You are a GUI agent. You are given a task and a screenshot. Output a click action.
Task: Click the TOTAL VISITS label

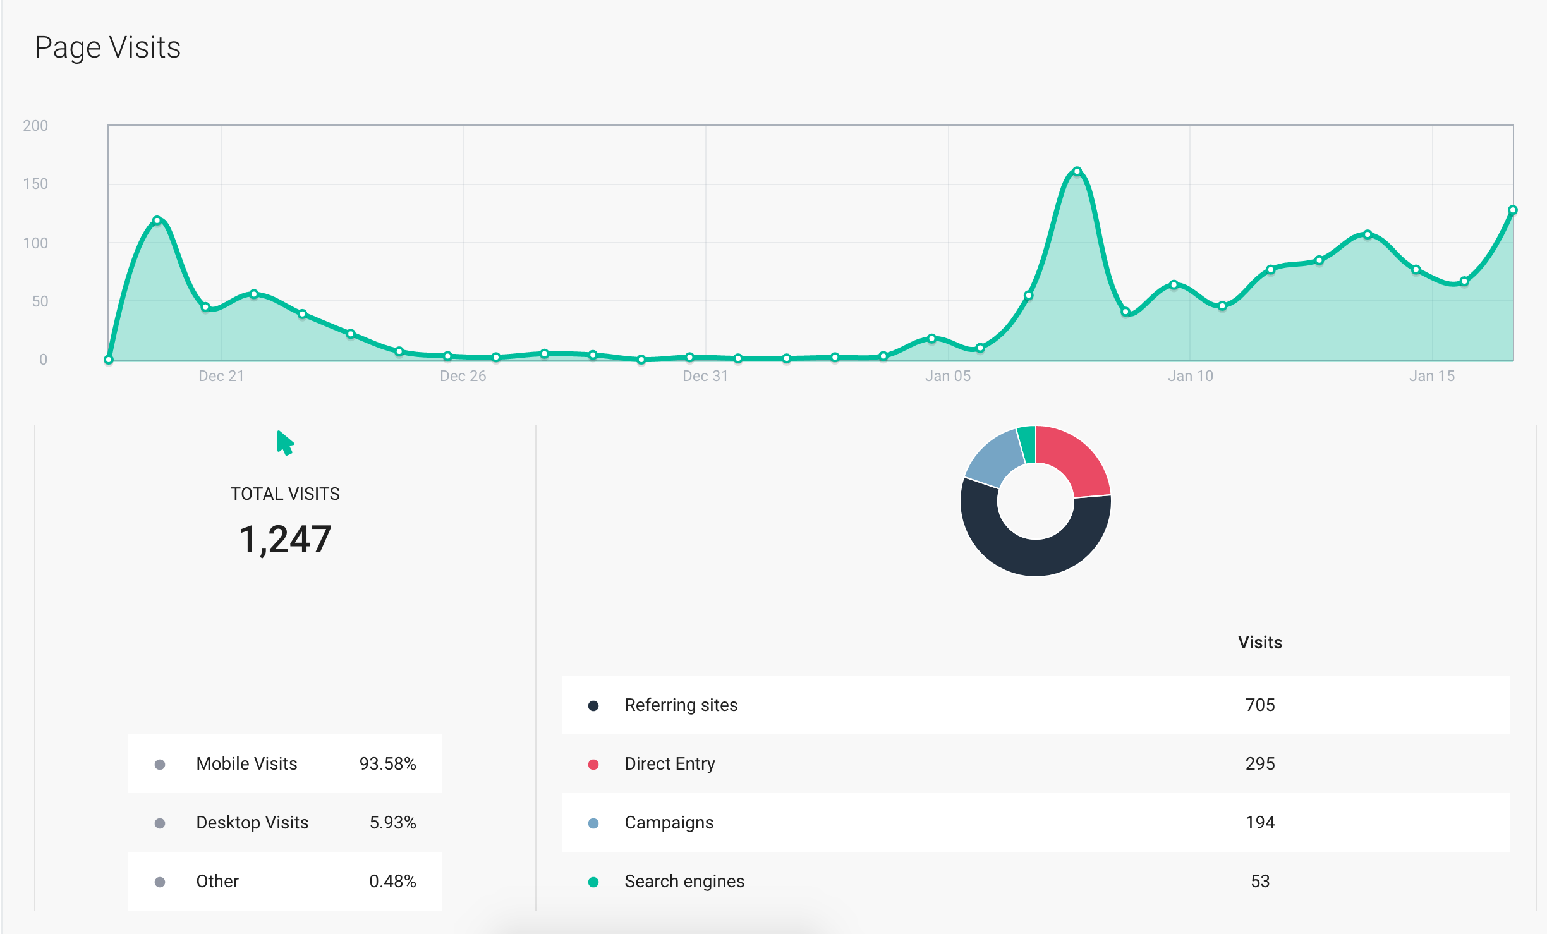pos(285,494)
